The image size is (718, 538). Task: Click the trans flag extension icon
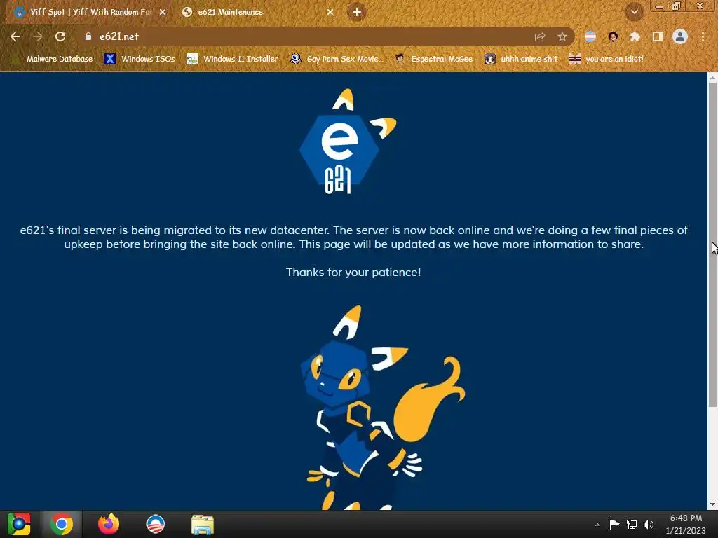(590, 36)
